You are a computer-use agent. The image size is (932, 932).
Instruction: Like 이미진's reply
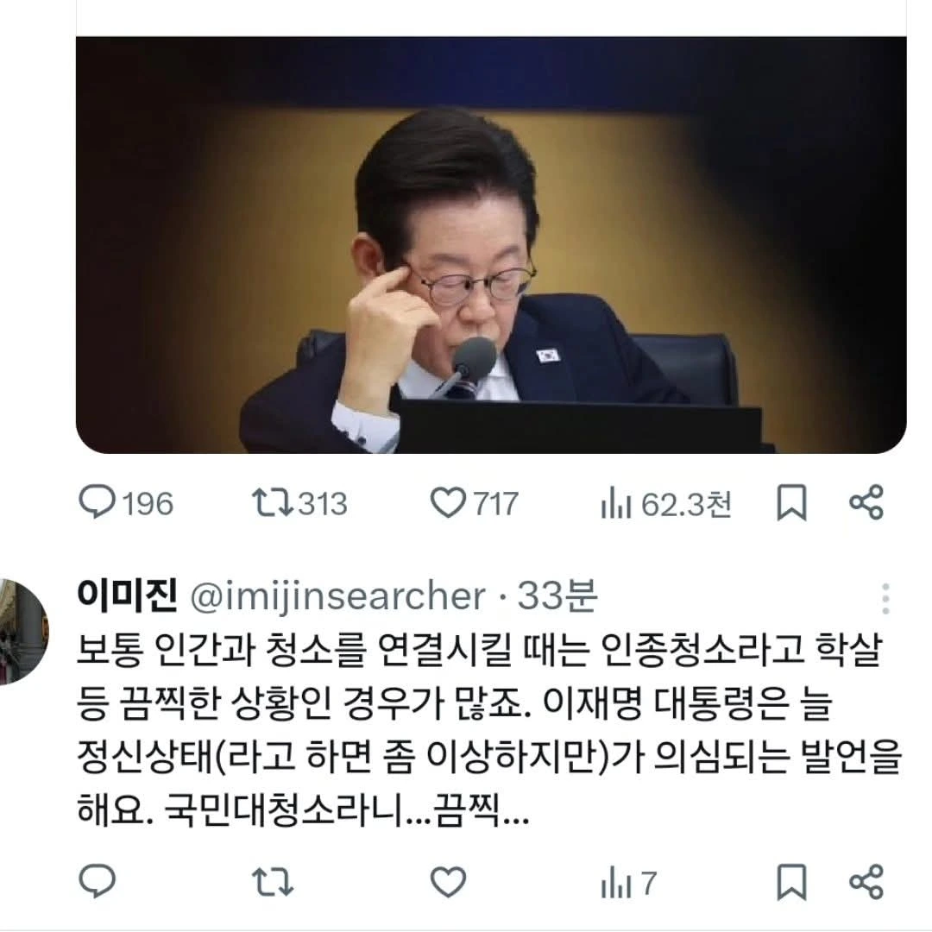pyautogui.click(x=448, y=882)
